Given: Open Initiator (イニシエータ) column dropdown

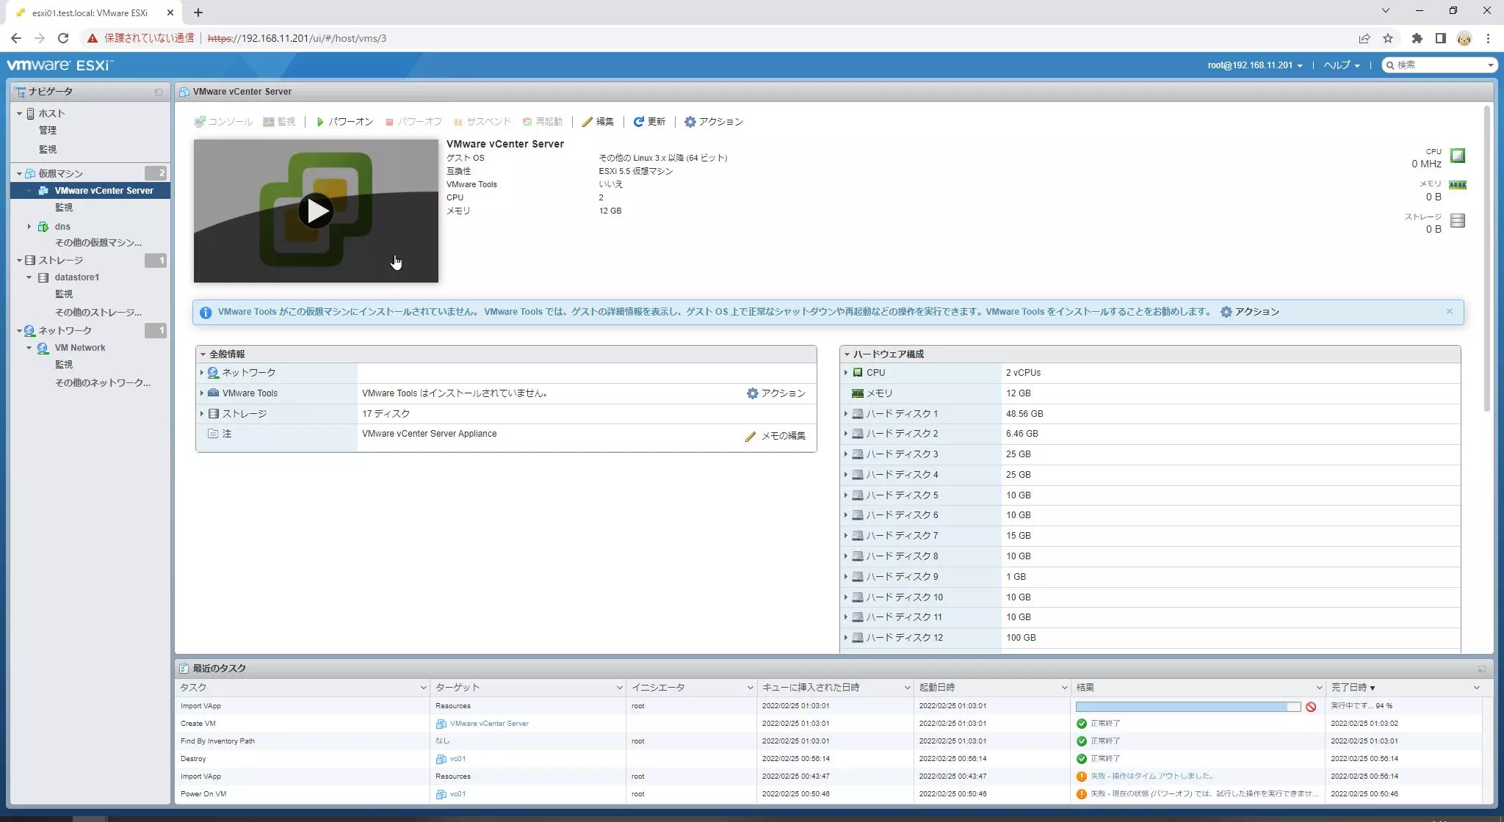Looking at the screenshot, I should pyautogui.click(x=750, y=688).
